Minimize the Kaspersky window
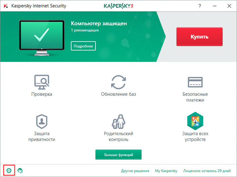 pyautogui.click(x=215, y=6)
